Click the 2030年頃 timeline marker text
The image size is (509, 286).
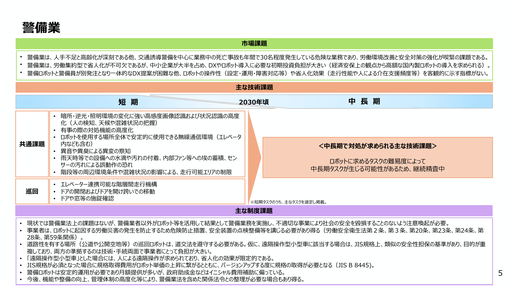pos(254,102)
